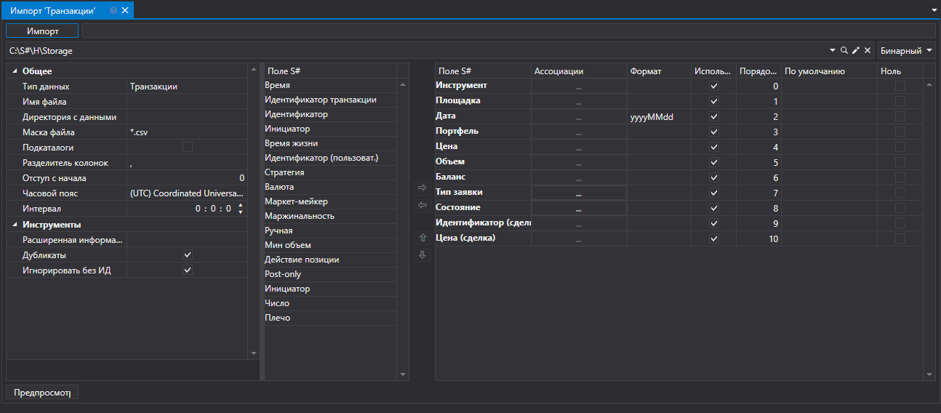The height and width of the screenshot is (413, 941).
Task: Sort by Ассоциации column header
Action: click(579, 71)
